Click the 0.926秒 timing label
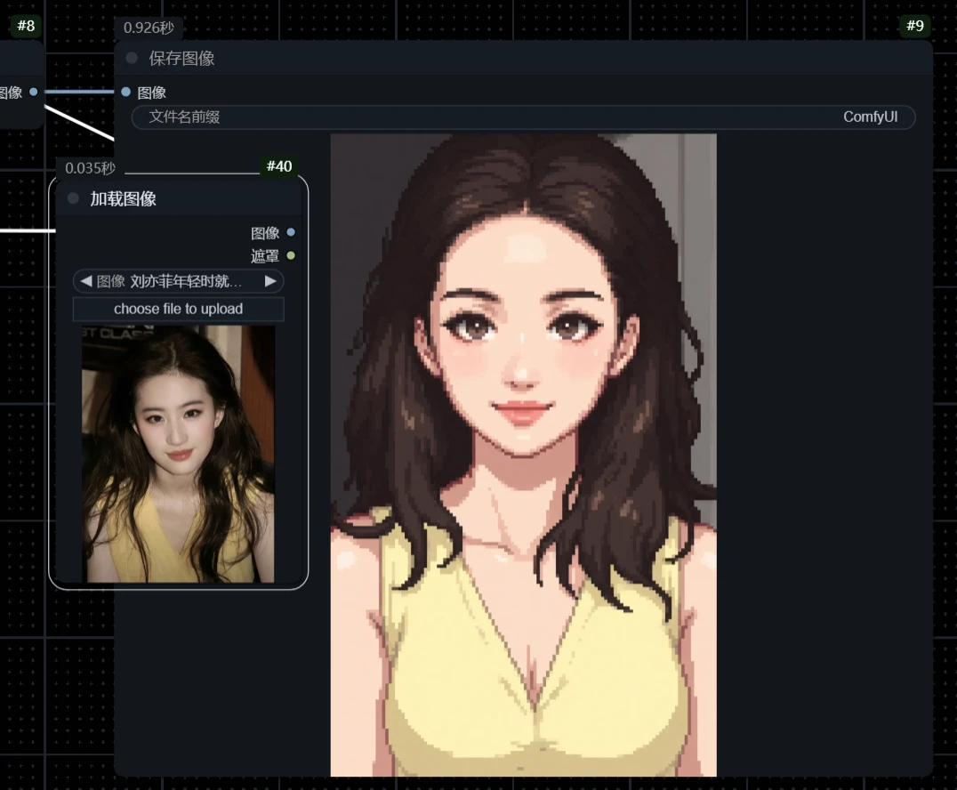 coord(148,28)
